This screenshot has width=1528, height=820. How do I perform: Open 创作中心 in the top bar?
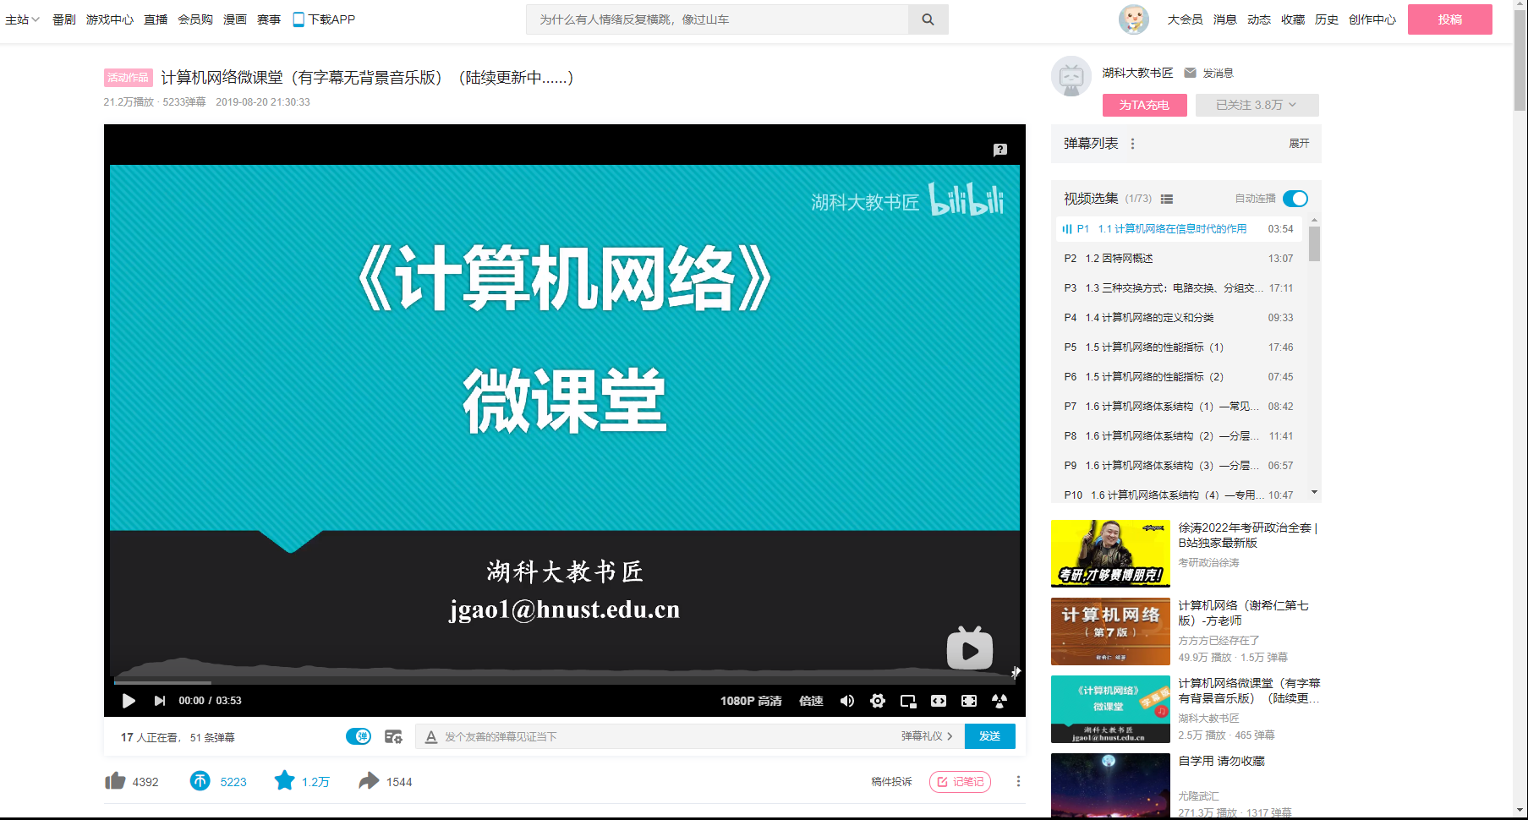[1372, 19]
